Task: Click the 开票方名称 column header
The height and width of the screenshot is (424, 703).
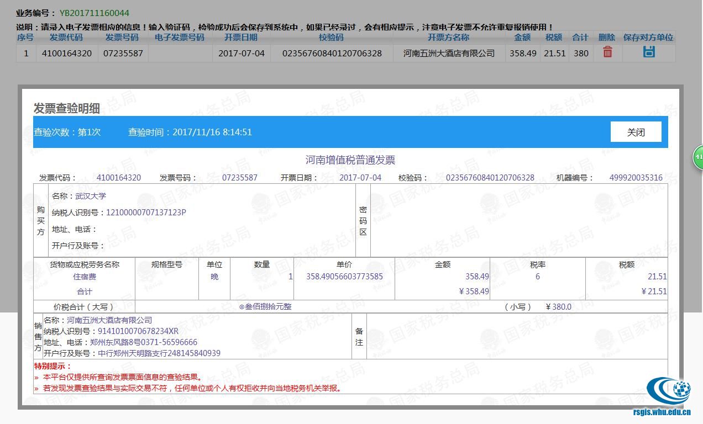Action: coord(449,38)
